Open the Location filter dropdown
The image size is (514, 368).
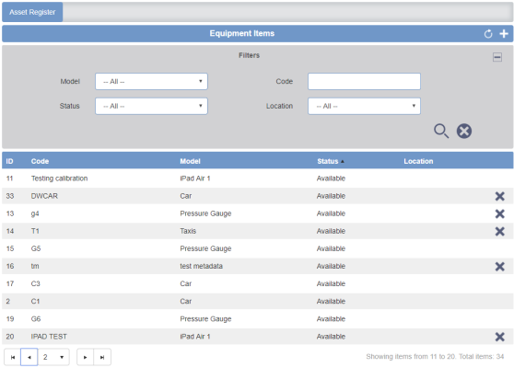point(364,106)
